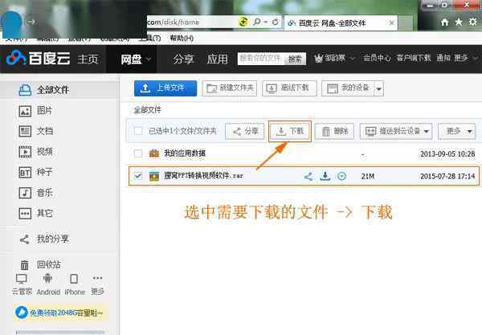Click the 分享 button in the selection toolbar
This screenshot has height=335, width=482.
[244, 131]
